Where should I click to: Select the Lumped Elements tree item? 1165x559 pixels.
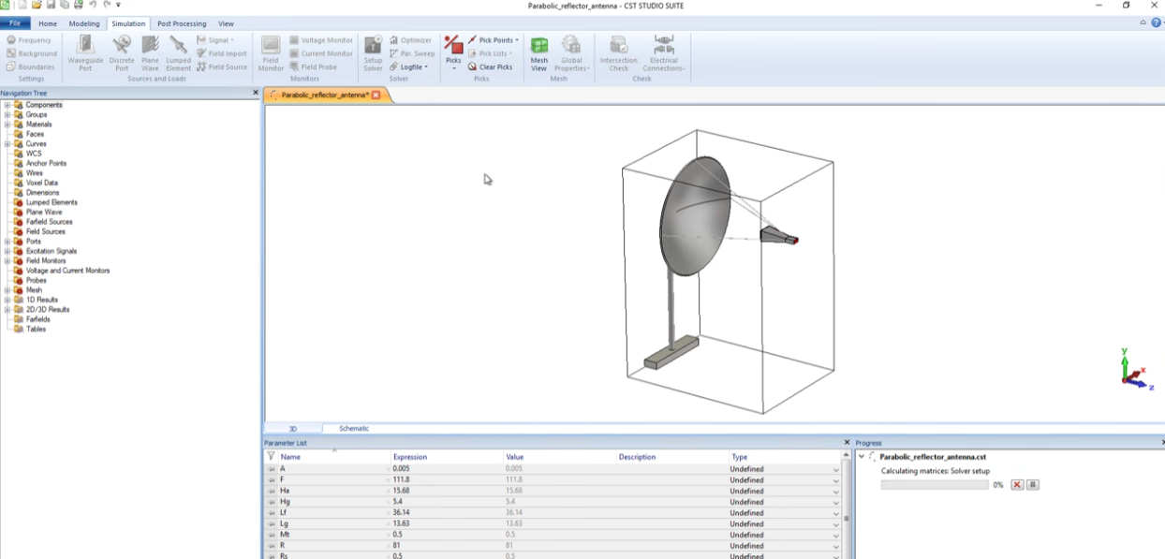52,202
